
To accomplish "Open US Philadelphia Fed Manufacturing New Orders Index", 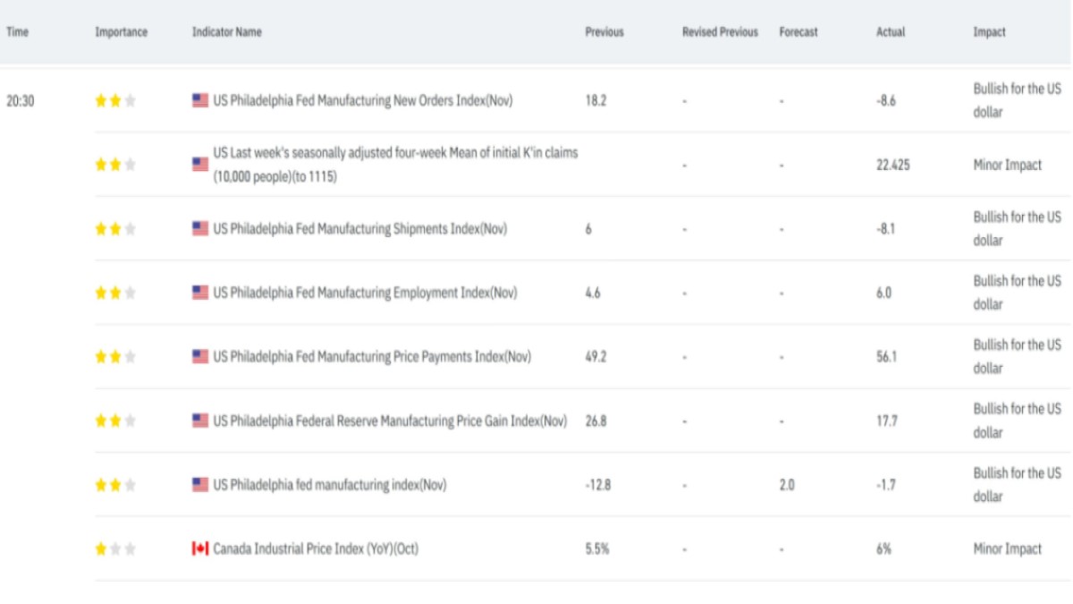I will point(362,101).
